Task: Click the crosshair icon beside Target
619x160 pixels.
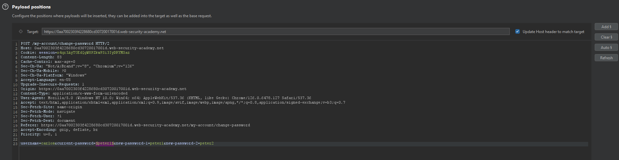Action: click(21, 31)
